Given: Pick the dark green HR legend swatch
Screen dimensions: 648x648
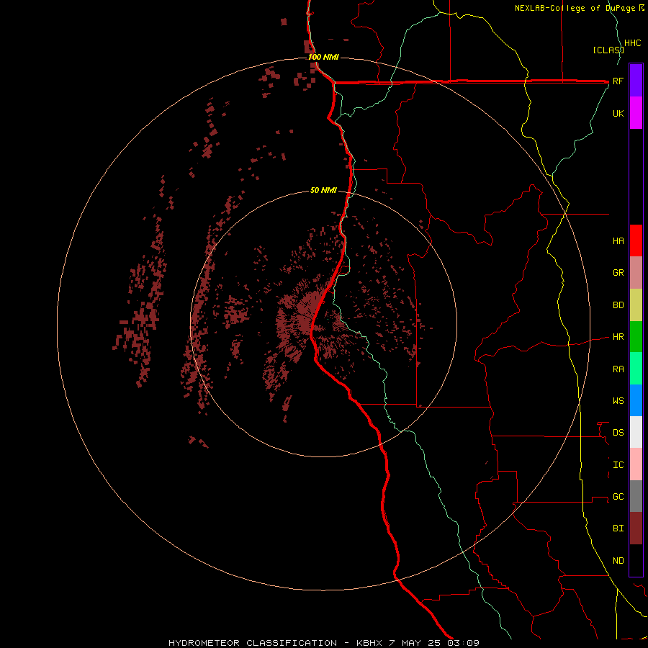Looking at the screenshot, I should point(636,337).
